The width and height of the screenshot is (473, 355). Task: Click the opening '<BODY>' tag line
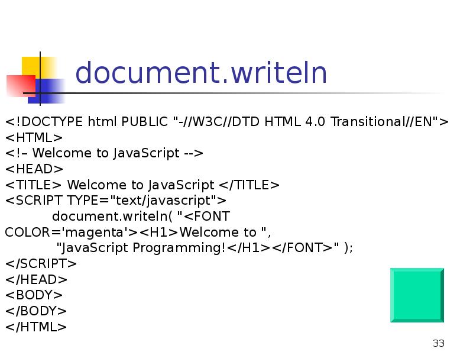pos(34,295)
